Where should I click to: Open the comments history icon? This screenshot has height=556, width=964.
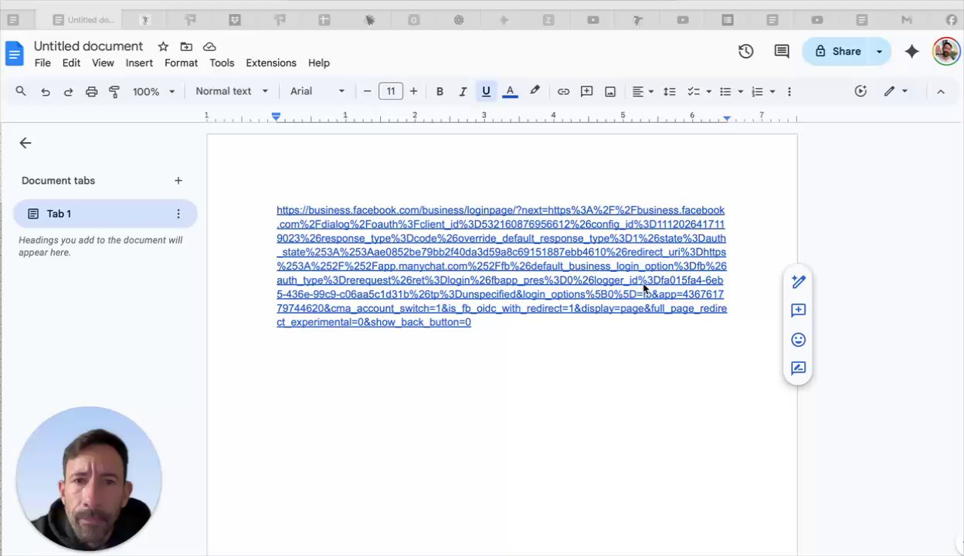pyautogui.click(x=782, y=52)
